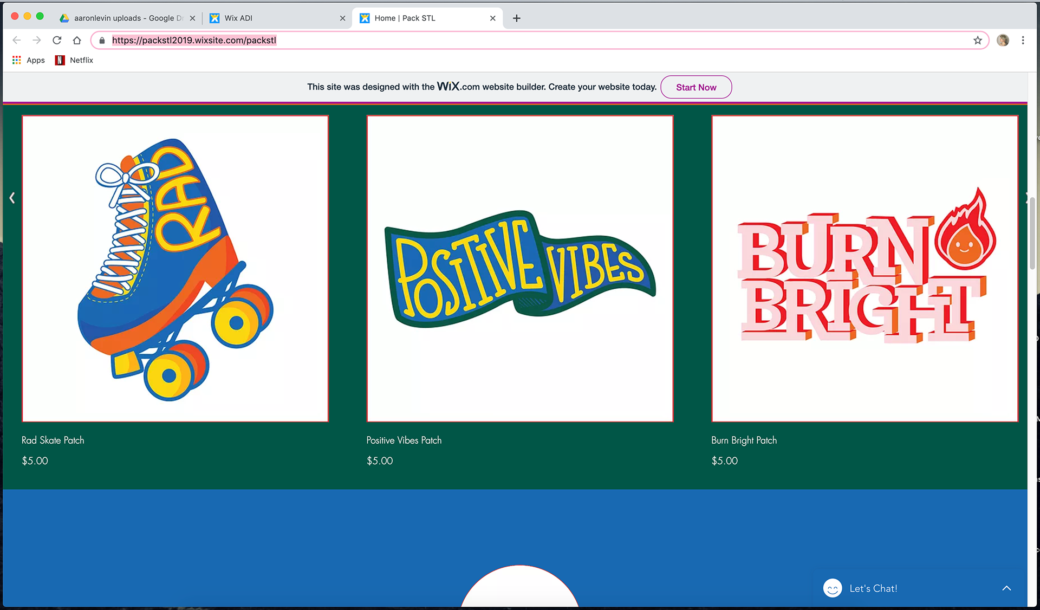Viewport: 1040px width, 610px height.
Task: Open the Burn Bright Patch title link
Action: point(744,440)
